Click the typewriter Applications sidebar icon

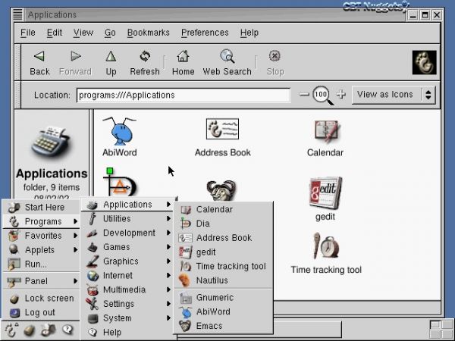point(51,141)
